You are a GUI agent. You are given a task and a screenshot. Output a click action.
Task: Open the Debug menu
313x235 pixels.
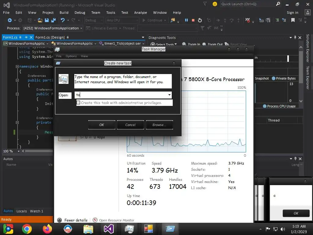80,13
